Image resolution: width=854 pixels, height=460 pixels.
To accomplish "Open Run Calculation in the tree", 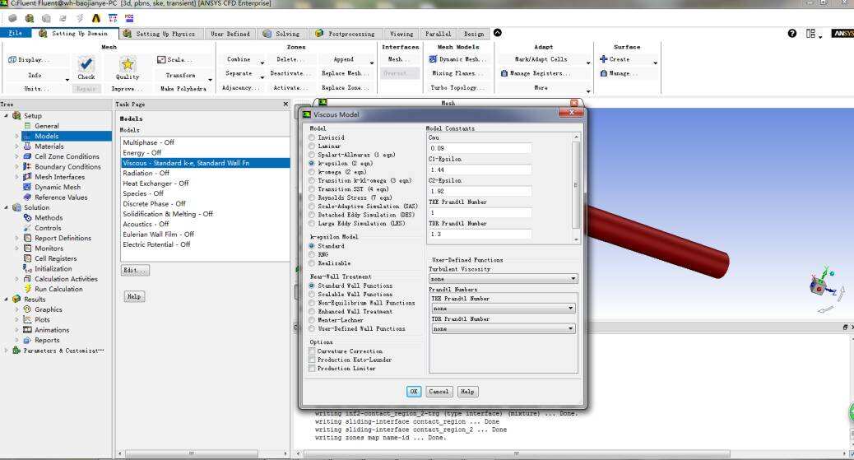I will [58, 289].
